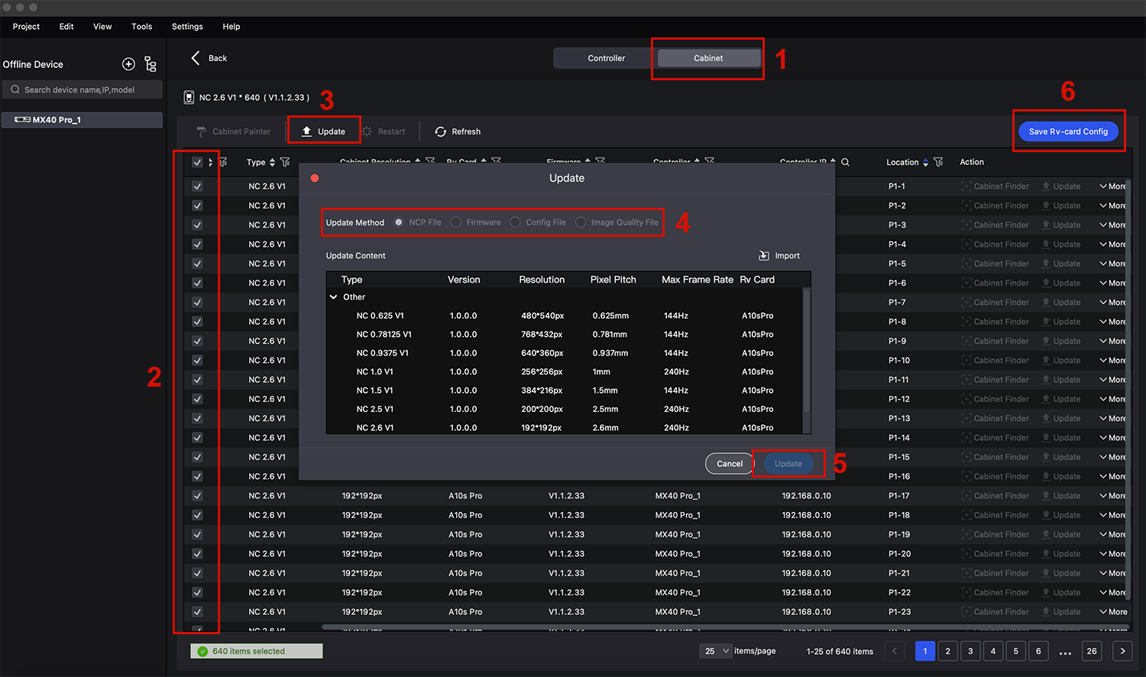
Task: Click Cabinet Finder for cabinet P1-1
Action: click(995, 186)
